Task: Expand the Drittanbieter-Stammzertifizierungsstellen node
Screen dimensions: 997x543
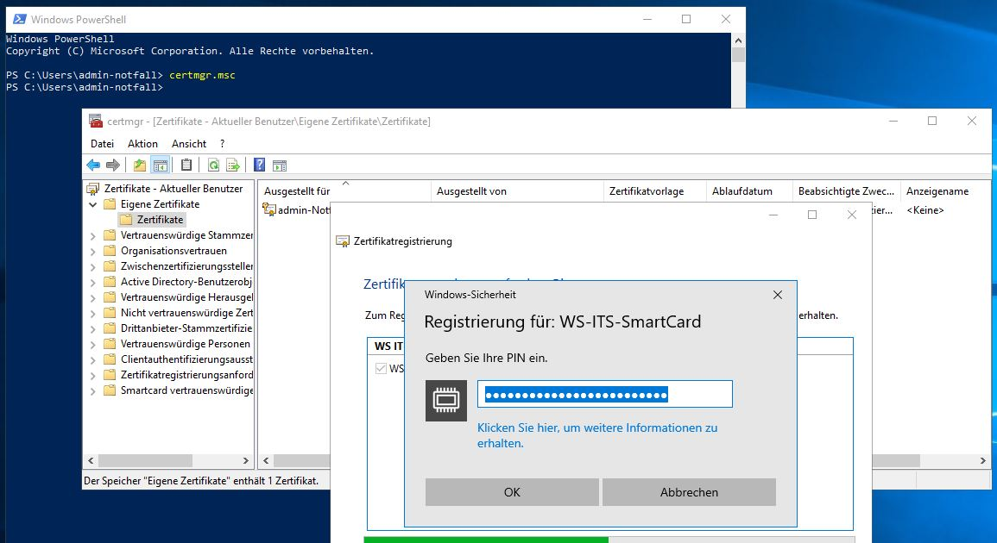Action: (x=93, y=328)
